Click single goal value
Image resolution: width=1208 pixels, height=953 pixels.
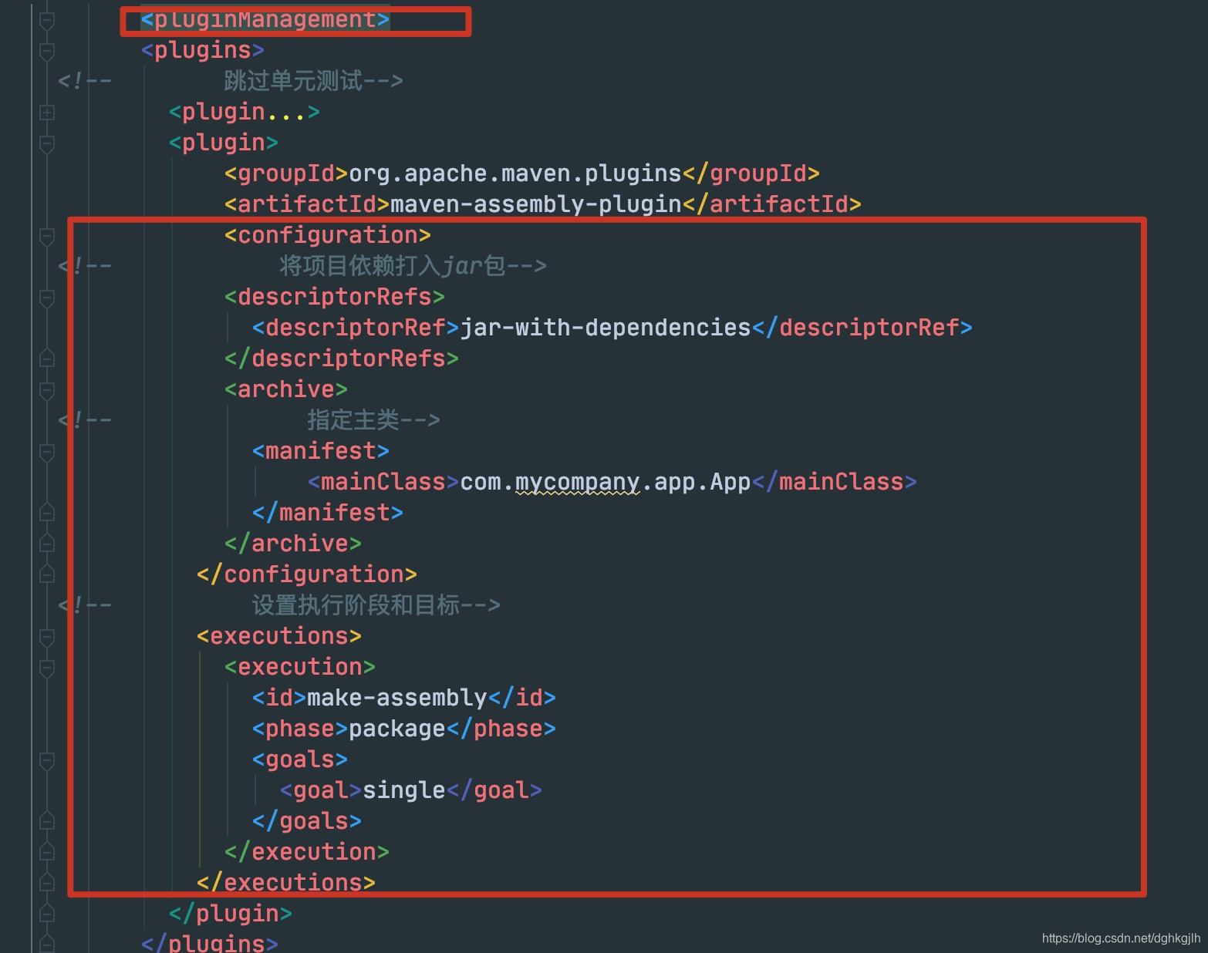(404, 791)
